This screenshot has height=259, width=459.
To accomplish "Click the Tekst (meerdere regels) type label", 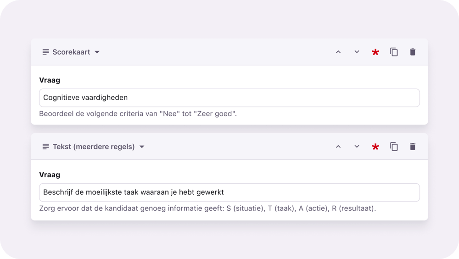I will click(94, 146).
